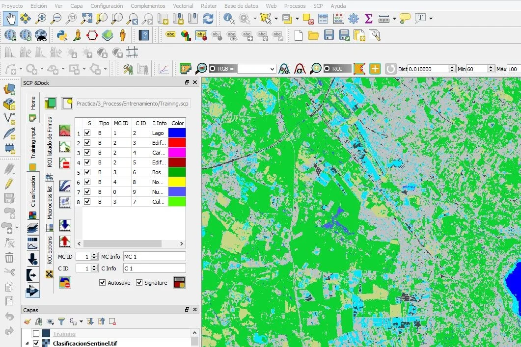Increase the MC ID spinner value
The width and height of the screenshot is (521, 347).
pyautogui.click(x=94, y=255)
